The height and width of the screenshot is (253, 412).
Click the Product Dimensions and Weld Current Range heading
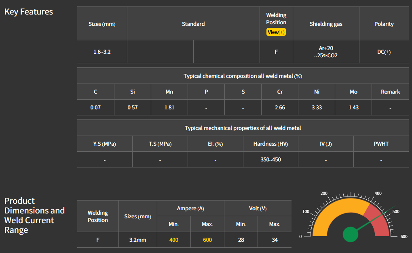click(34, 215)
